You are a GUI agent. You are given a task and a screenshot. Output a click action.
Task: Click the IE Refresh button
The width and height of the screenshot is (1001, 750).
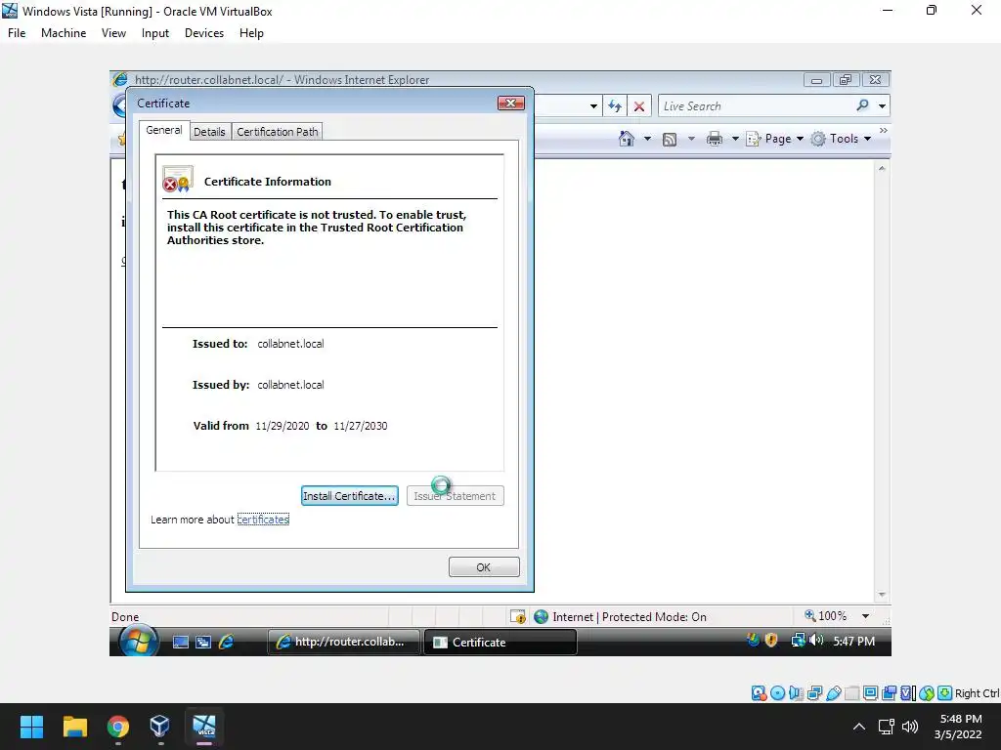[615, 105]
